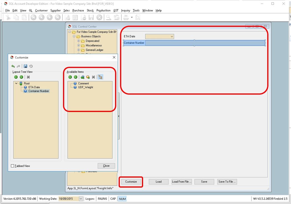Image resolution: width=291 pixels, height=204 pixels.
Task: Expand the General Ledger folder
Action: pyautogui.click(x=78, y=50)
